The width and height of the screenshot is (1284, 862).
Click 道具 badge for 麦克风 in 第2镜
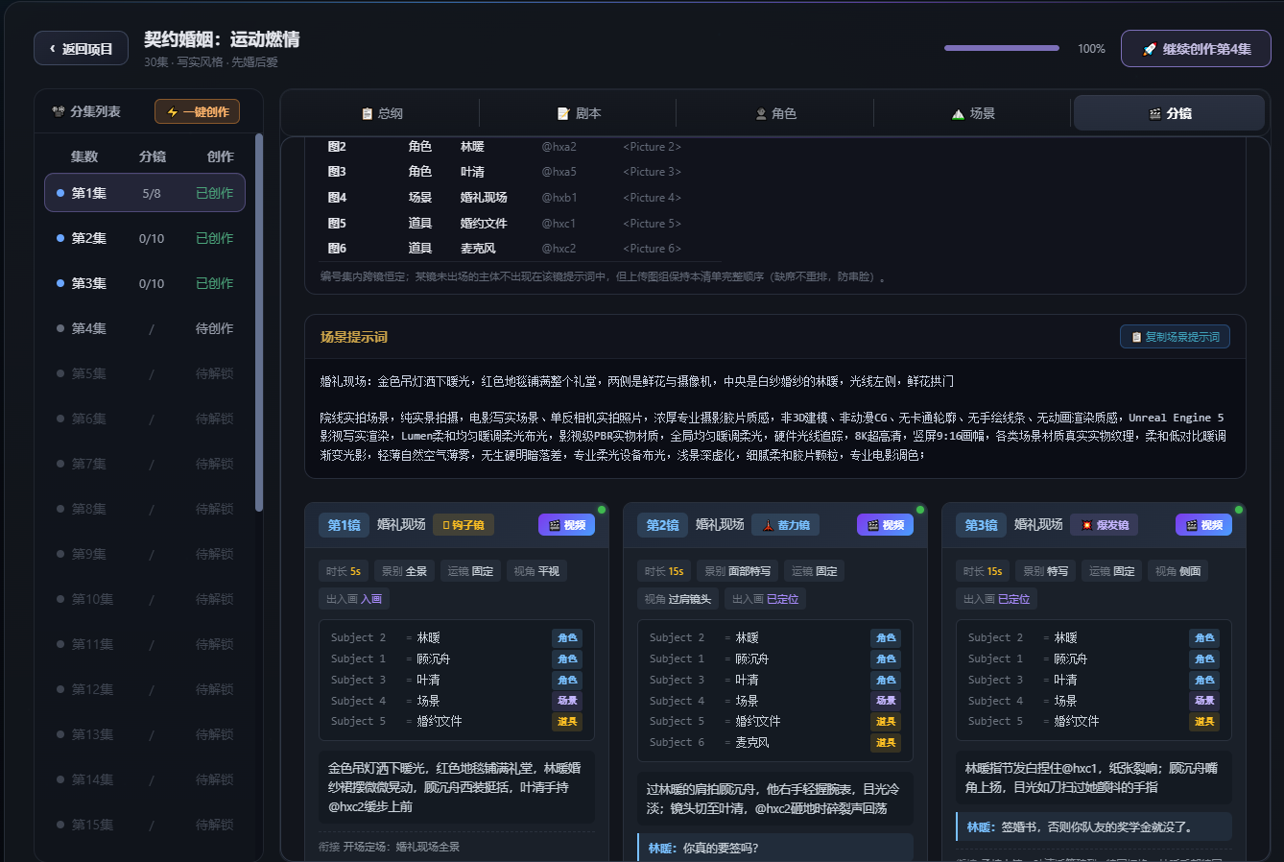[x=886, y=742]
